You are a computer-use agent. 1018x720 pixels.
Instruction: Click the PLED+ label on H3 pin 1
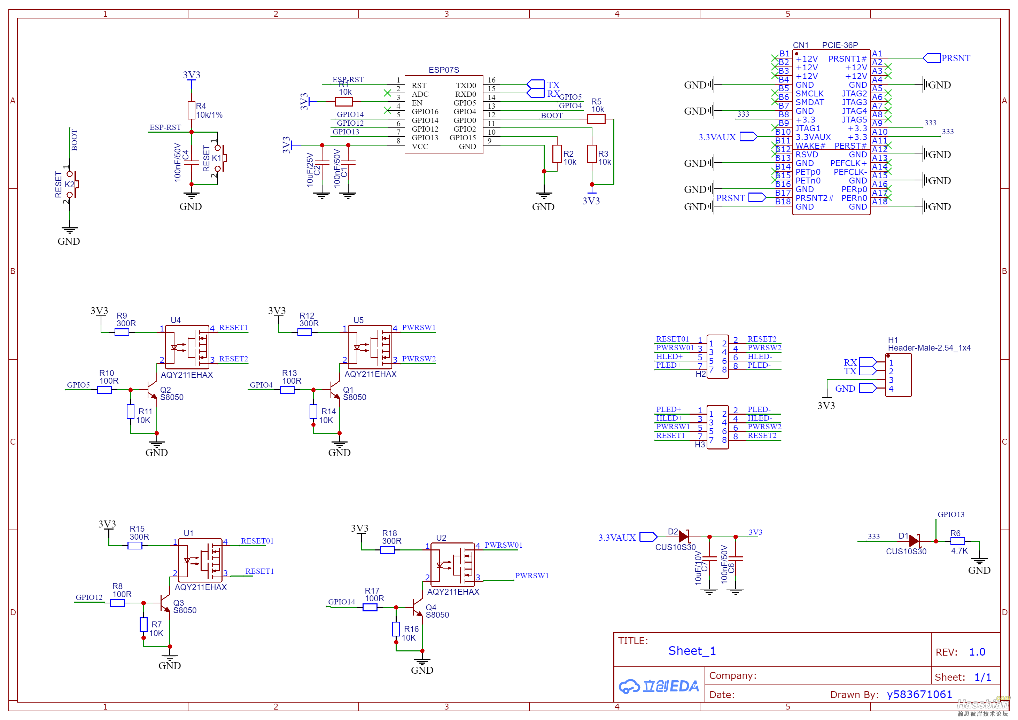coord(669,409)
